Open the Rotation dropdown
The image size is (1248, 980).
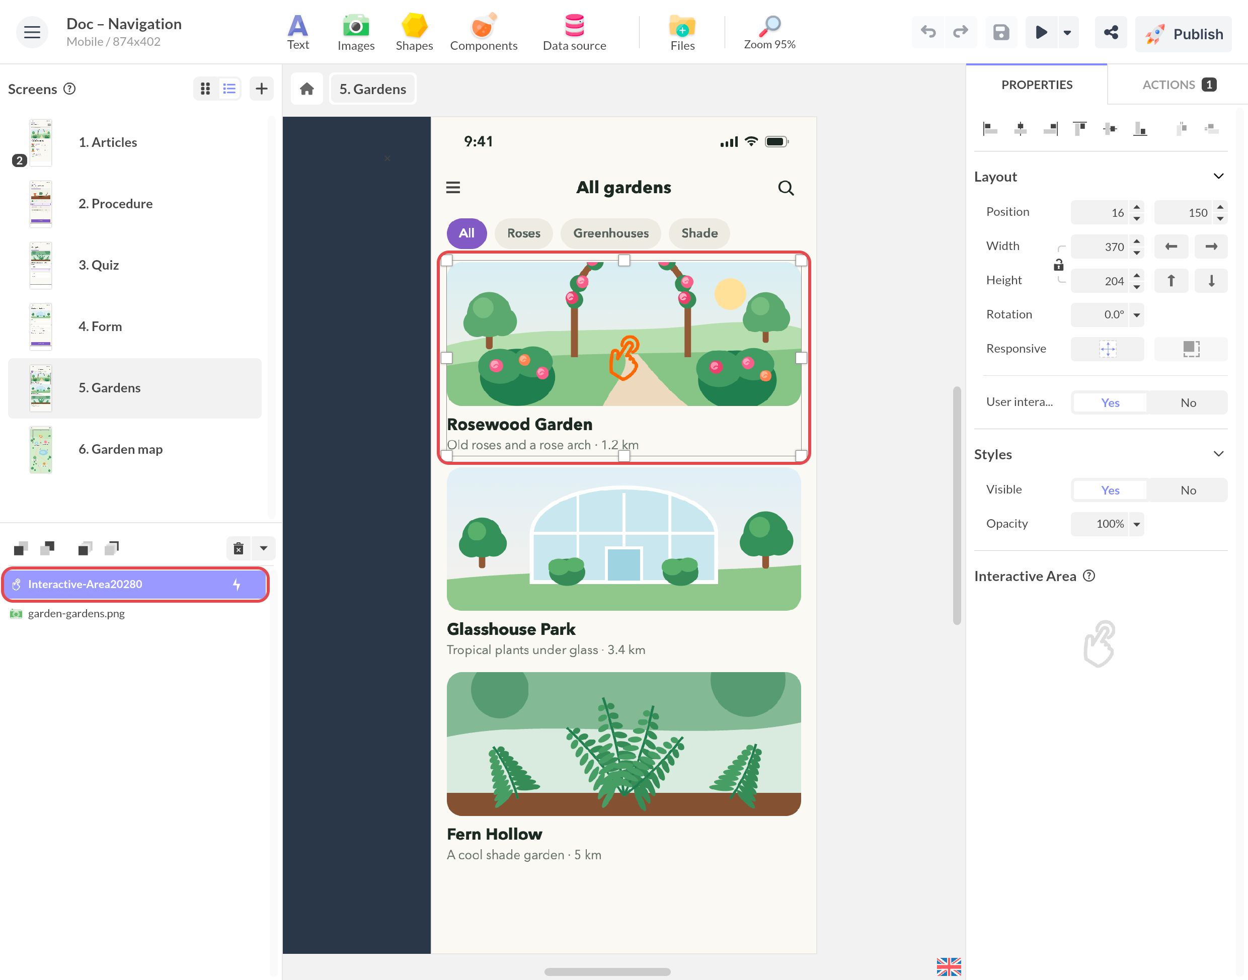[x=1136, y=315]
